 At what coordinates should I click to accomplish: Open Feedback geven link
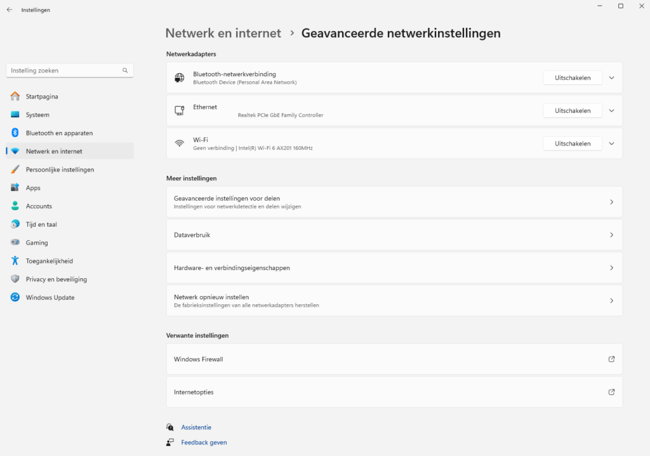203,442
